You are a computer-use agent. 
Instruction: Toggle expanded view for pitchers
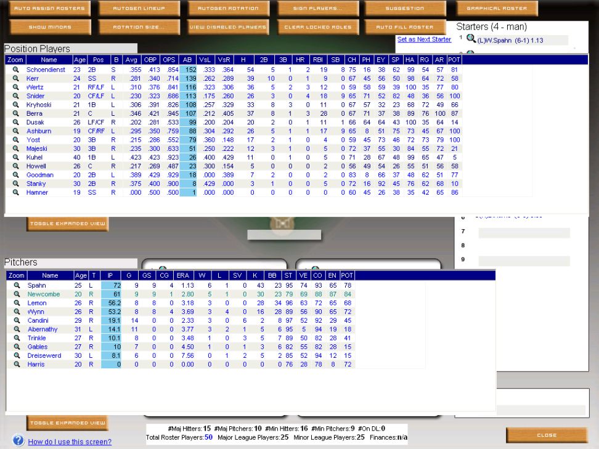point(68,423)
